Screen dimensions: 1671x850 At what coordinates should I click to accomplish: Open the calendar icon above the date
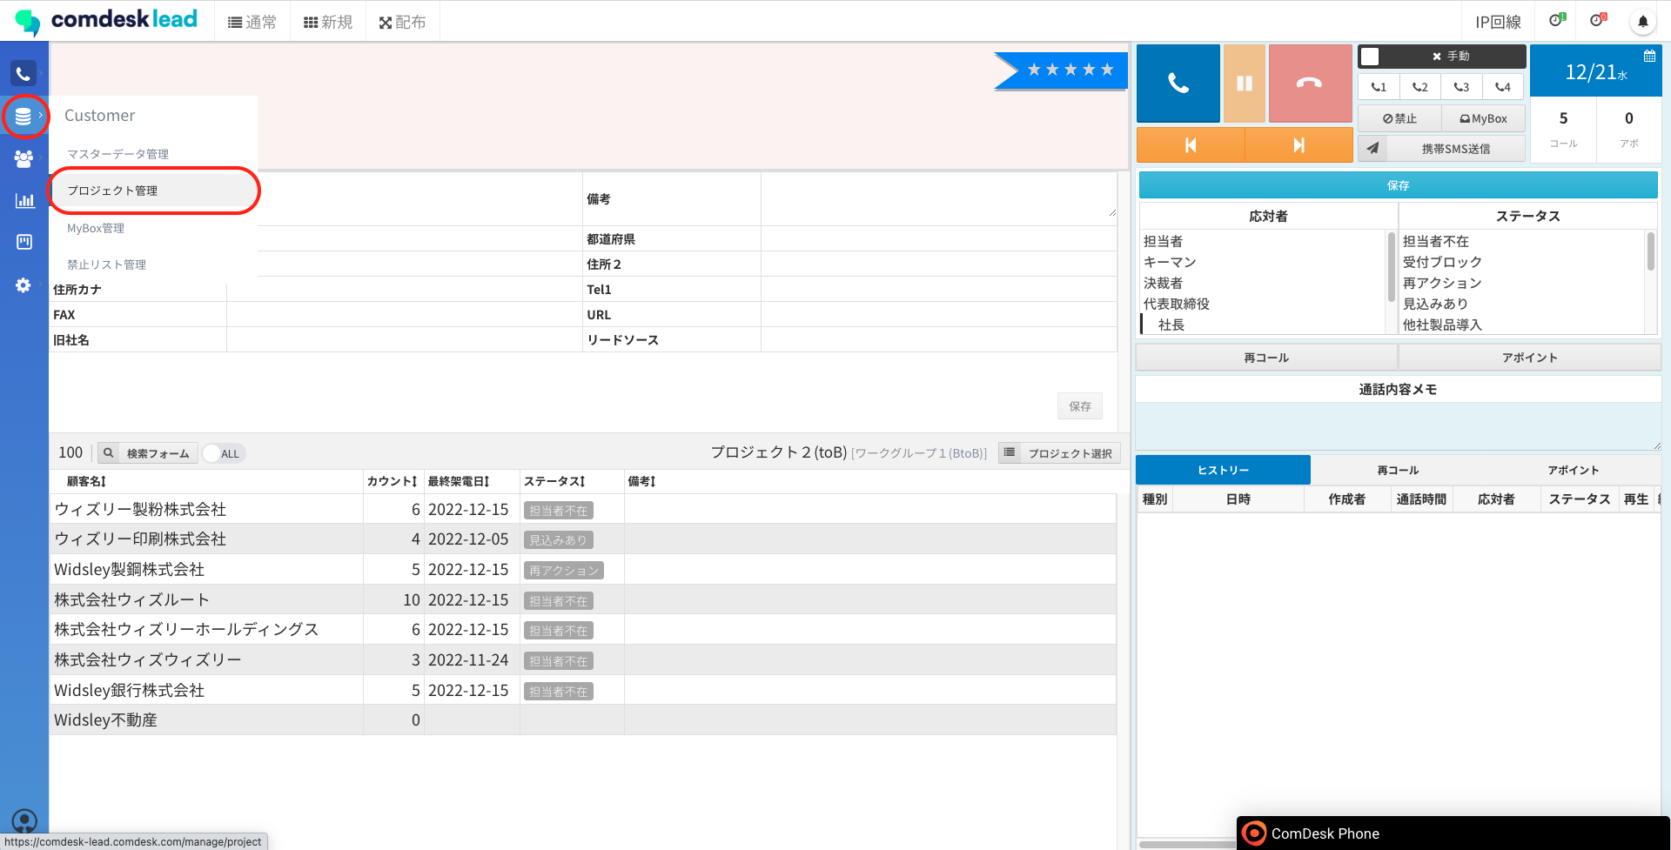coord(1649,55)
